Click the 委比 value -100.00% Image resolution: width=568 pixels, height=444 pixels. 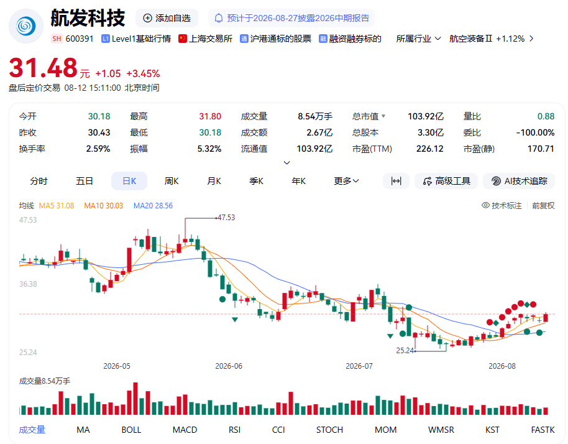(x=536, y=132)
